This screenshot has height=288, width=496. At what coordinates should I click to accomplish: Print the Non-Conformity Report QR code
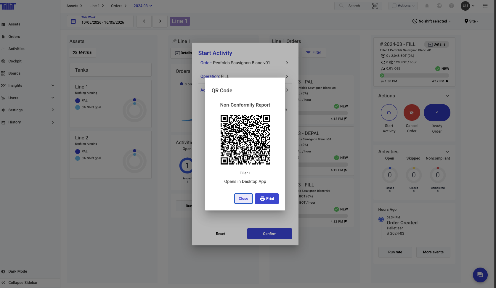click(267, 199)
